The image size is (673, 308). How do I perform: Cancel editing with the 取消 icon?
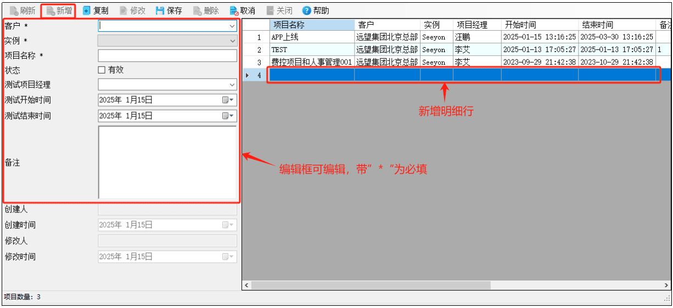coord(233,10)
